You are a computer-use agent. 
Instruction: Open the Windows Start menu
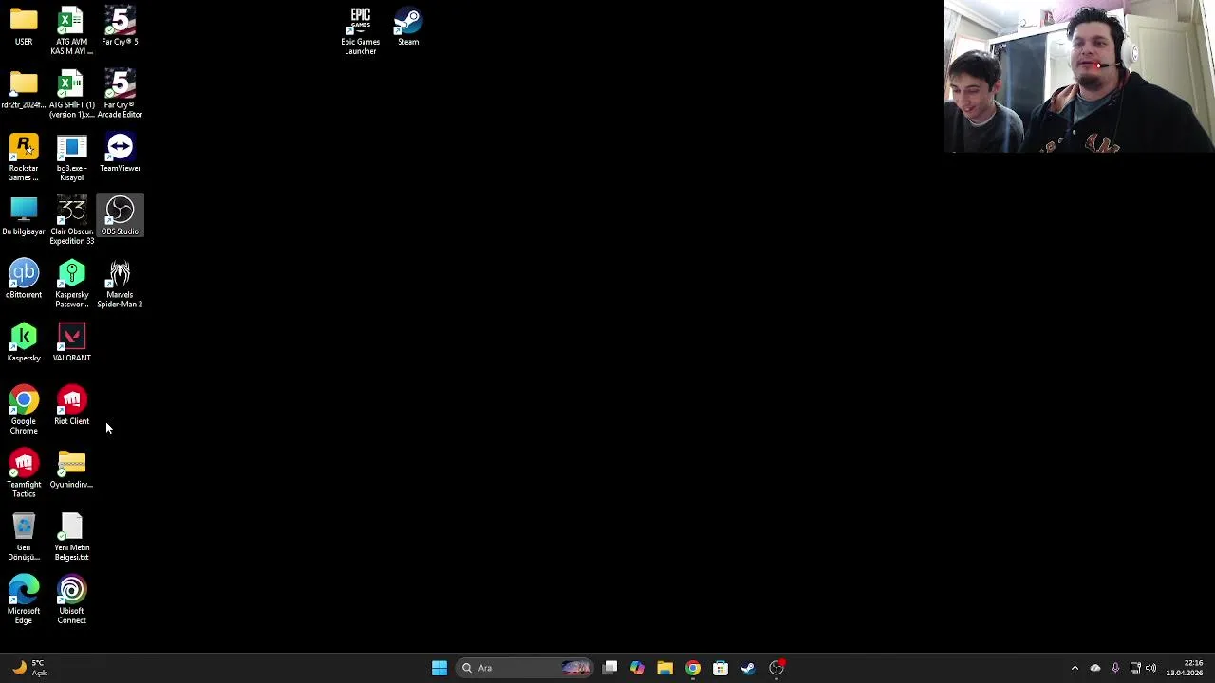[439, 668]
